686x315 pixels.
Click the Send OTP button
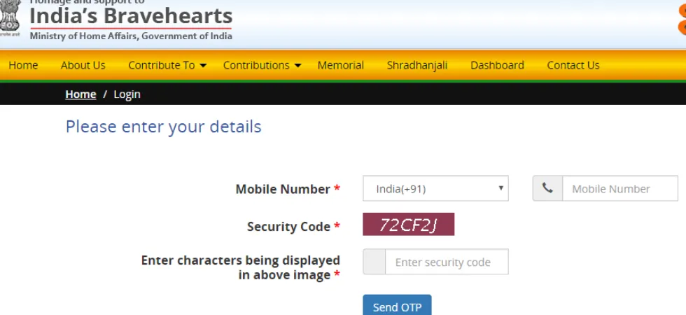(397, 305)
